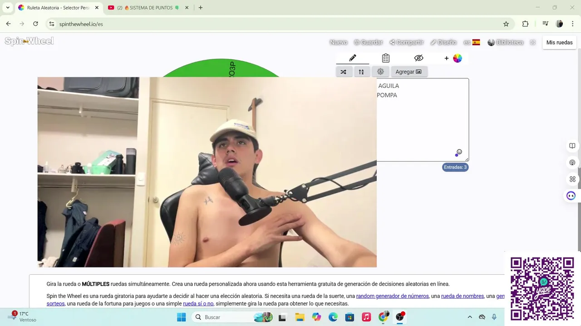View site information icon in address bar
Image resolution: width=581 pixels, height=326 pixels.
(x=52, y=24)
